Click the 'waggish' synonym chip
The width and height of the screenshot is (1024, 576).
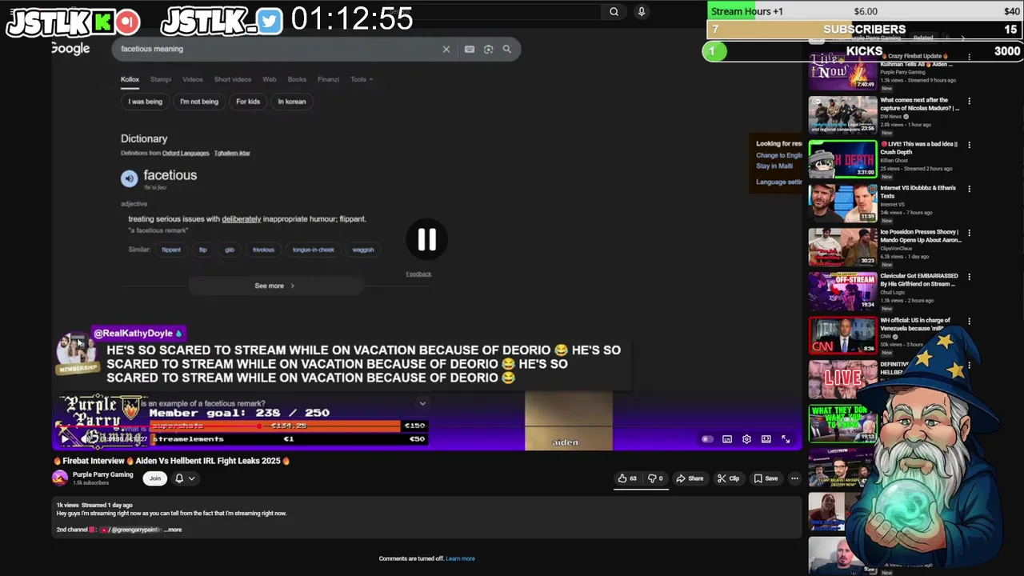(363, 250)
